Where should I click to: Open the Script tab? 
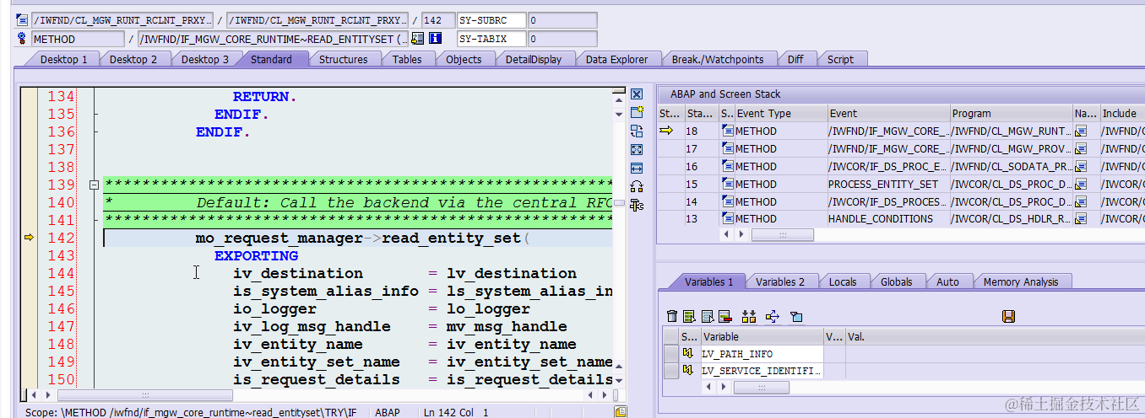point(840,59)
